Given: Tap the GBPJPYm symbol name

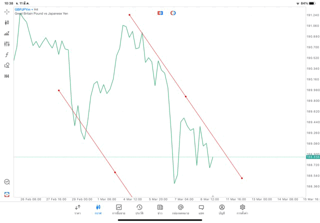Looking at the screenshot, I should [x=22, y=9].
